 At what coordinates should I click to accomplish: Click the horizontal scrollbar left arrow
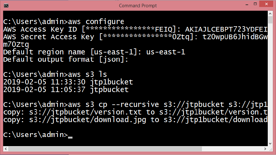[6, 149]
